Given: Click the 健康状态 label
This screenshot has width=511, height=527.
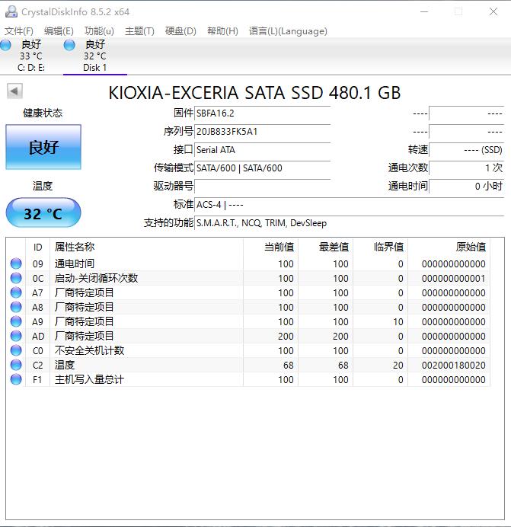Looking at the screenshot, I should (x=43, y=113).
